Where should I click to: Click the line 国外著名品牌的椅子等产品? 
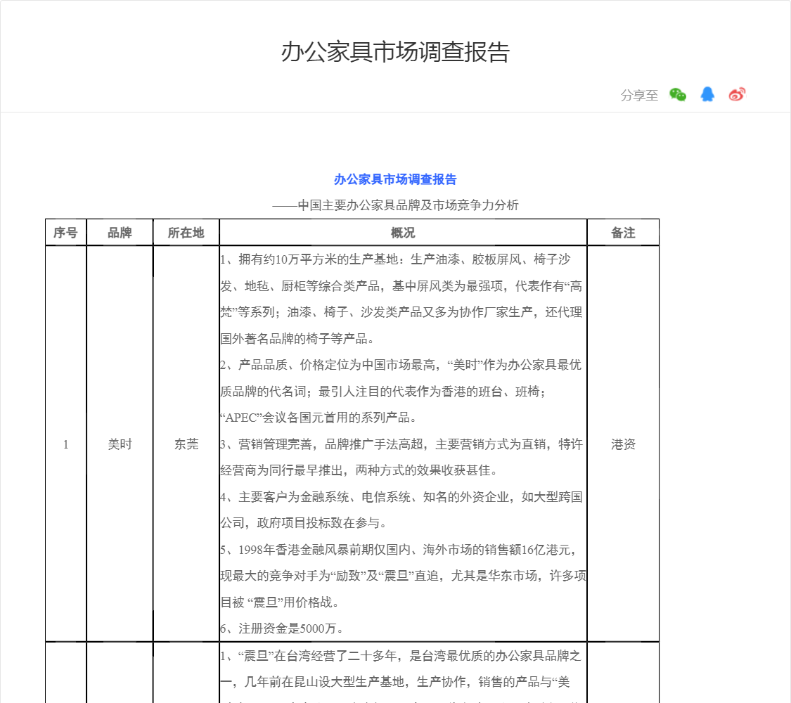coord(297,338)
